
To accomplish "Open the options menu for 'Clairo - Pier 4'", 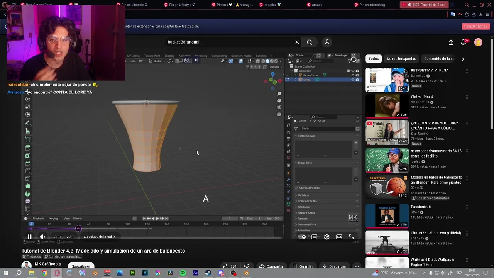I will pyautogui.click(x=467, y=97).
